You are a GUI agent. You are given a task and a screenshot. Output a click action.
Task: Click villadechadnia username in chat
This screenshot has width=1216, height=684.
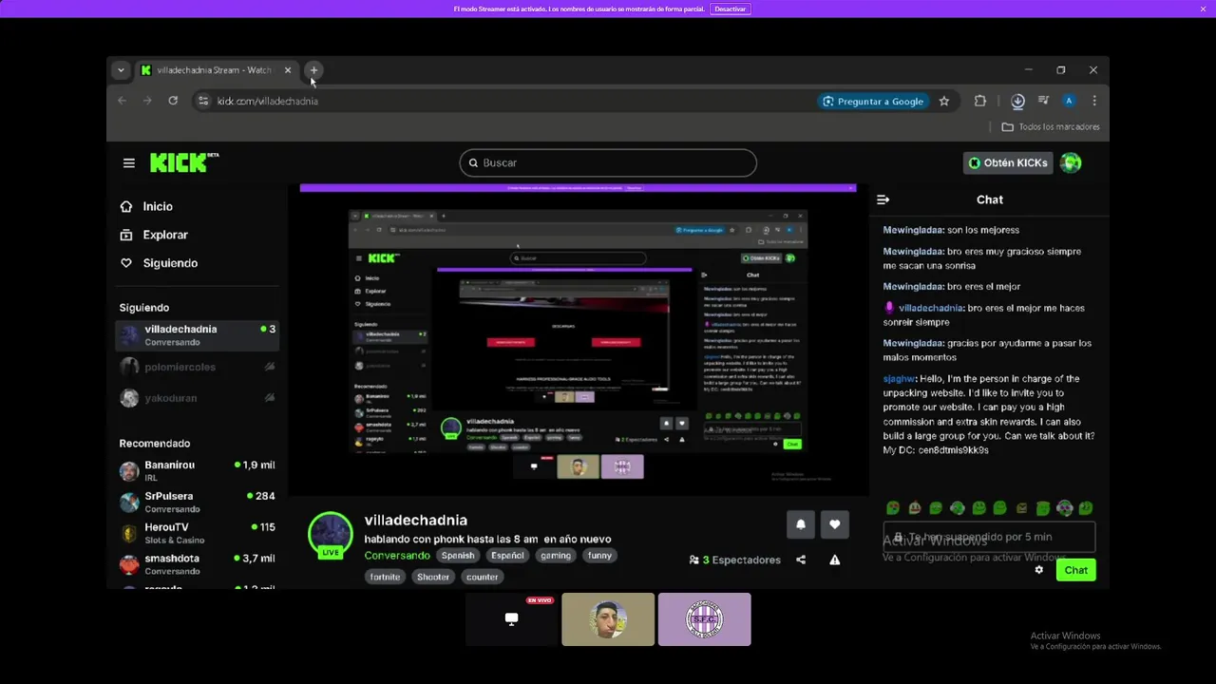tap(931, 308)
